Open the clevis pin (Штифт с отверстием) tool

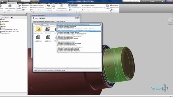coord(10,8)
